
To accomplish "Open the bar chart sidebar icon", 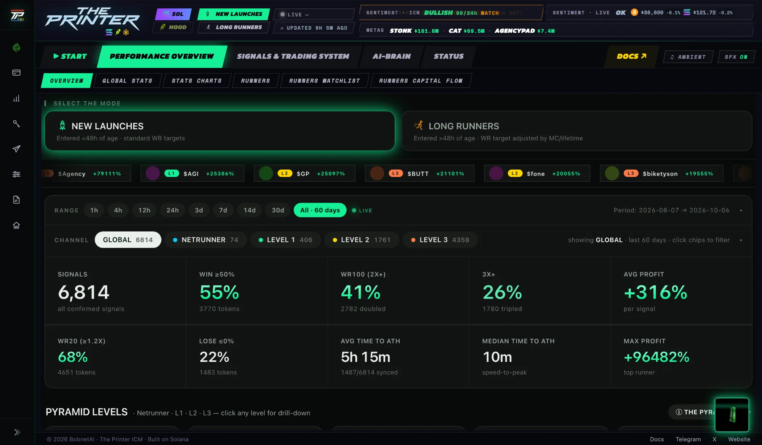I will [x=16, y=98].
